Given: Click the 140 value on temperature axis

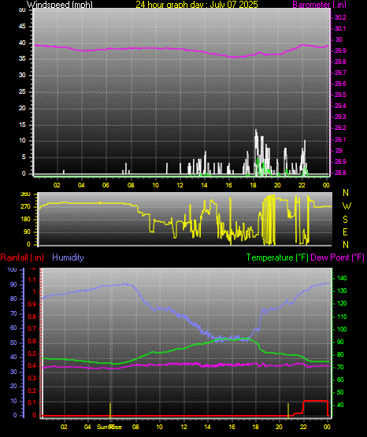Looking at the screenshot, I should pos(342,278).
